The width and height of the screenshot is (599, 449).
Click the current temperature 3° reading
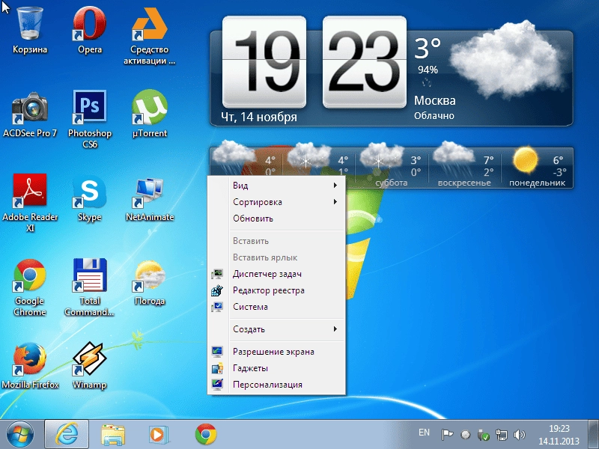coord(428,48)
